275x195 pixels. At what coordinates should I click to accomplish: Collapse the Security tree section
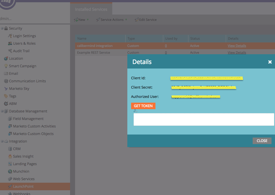coord(2,28)
